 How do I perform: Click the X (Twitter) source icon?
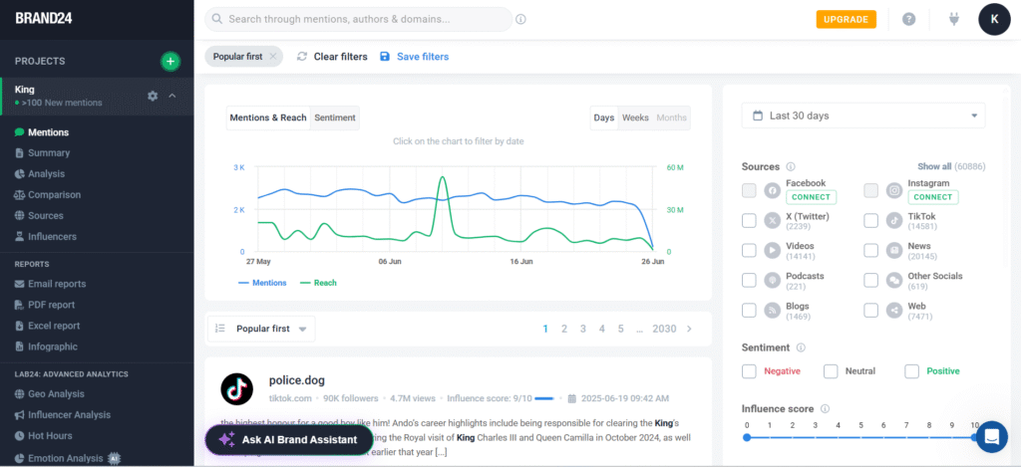pyautogui.click(x=773, y=220)
